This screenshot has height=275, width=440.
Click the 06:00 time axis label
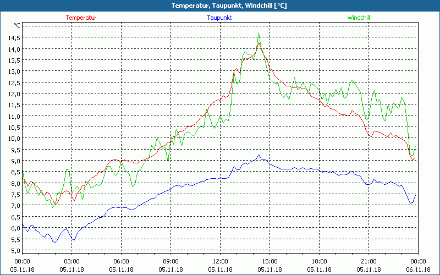121,262
